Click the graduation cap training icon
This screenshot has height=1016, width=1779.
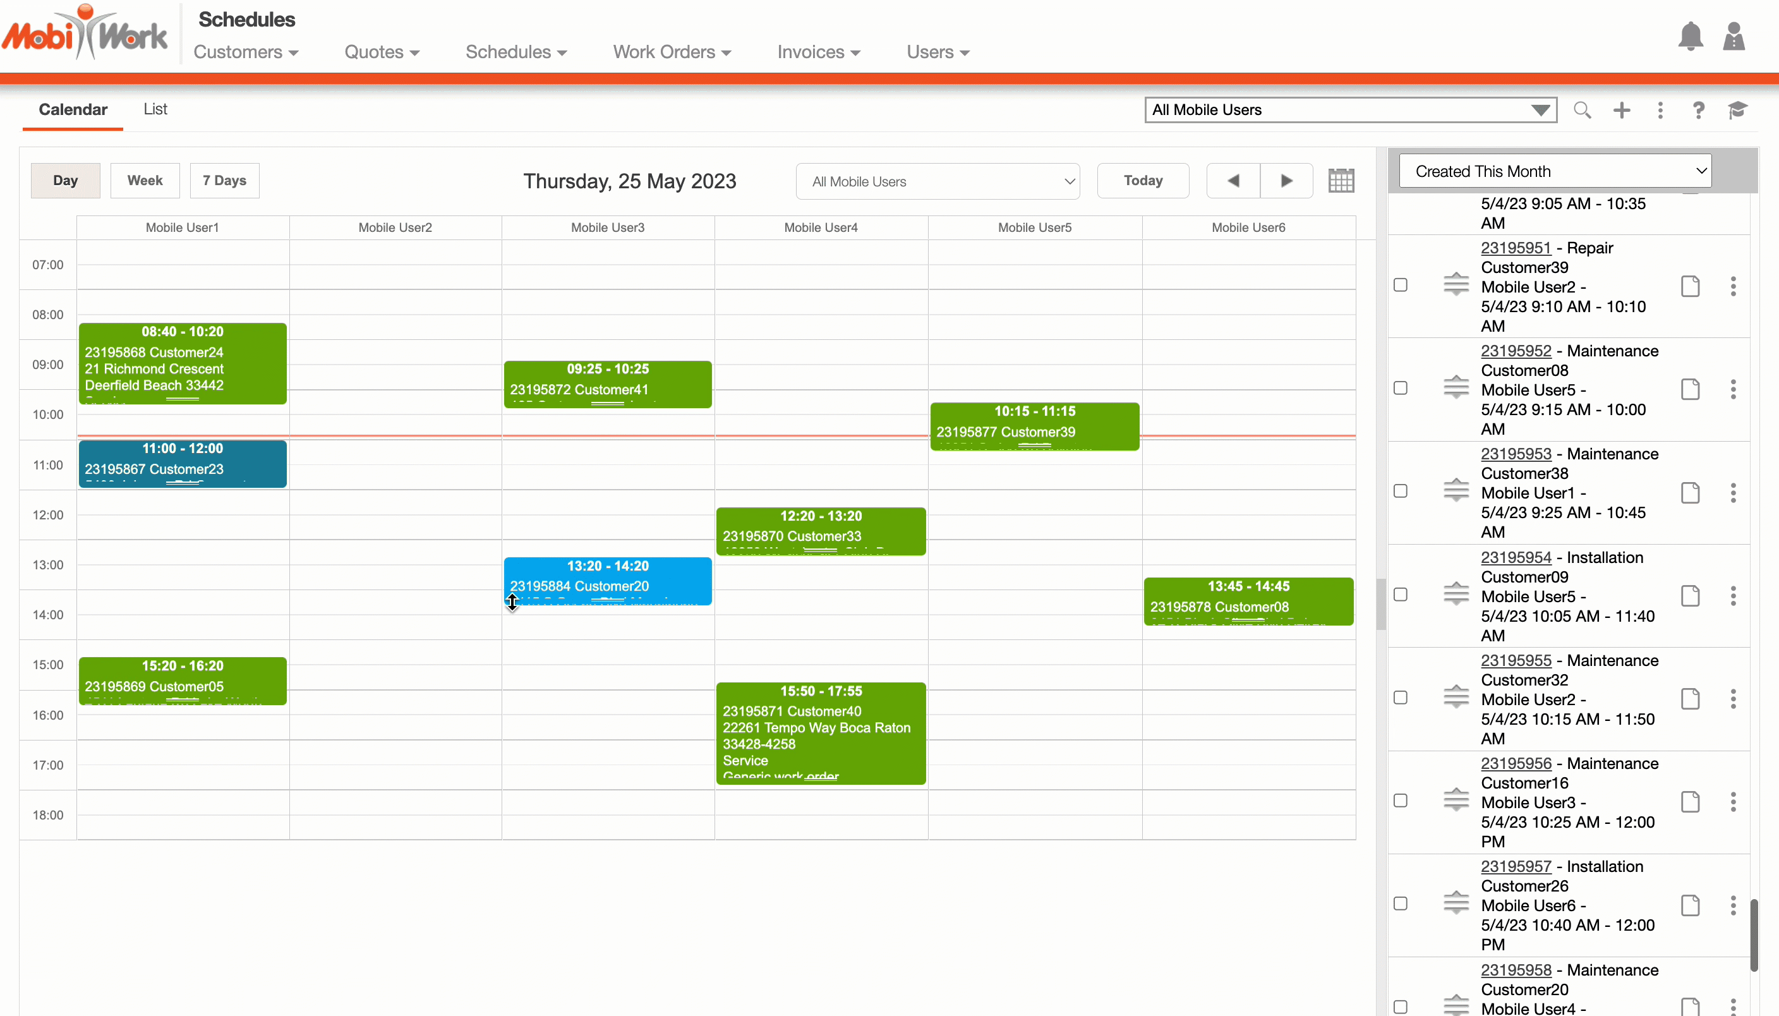point(1737,110)
